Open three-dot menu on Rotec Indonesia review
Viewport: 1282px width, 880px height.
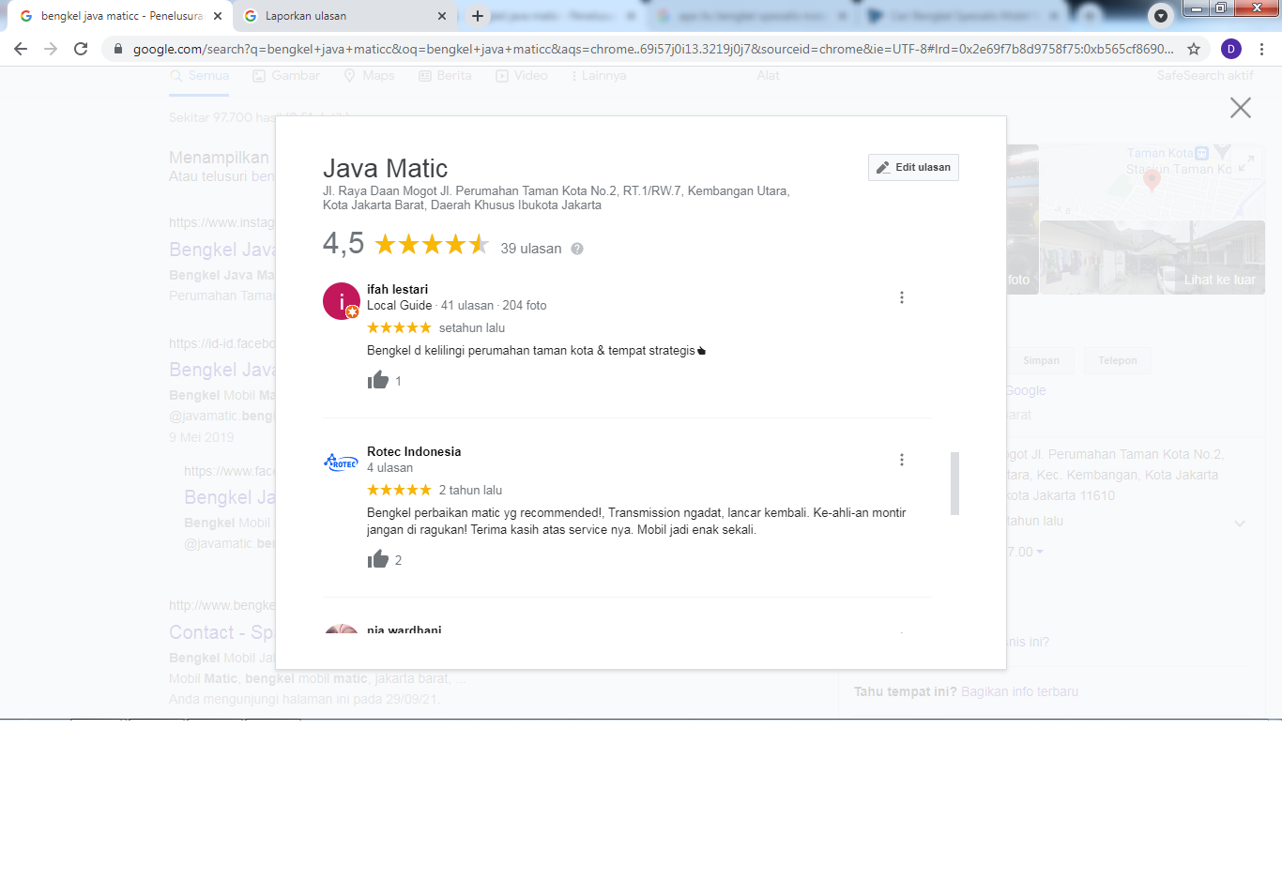[901, 460]
